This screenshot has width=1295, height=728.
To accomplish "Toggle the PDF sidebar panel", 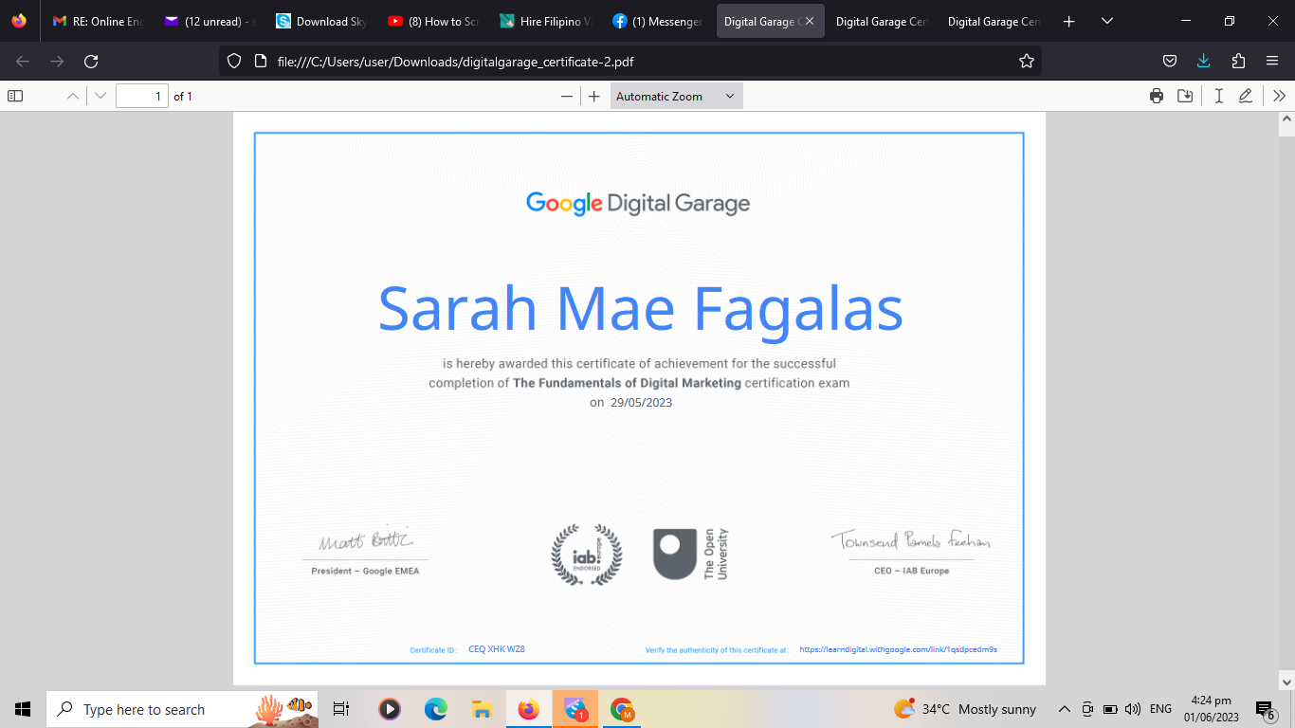I will pos(13,96).
